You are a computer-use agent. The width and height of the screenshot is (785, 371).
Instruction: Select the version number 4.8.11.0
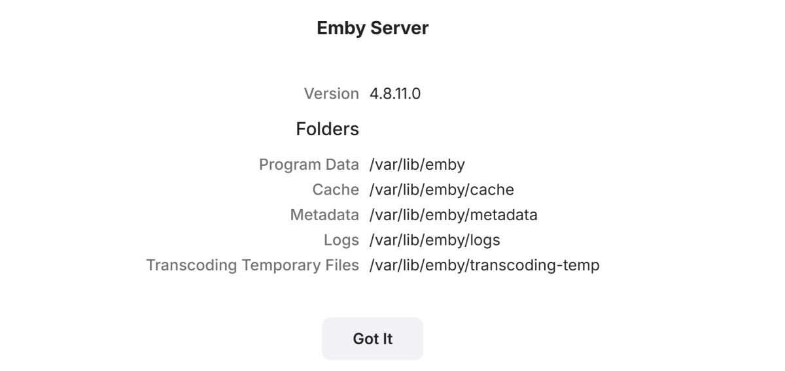pos(394,94)
